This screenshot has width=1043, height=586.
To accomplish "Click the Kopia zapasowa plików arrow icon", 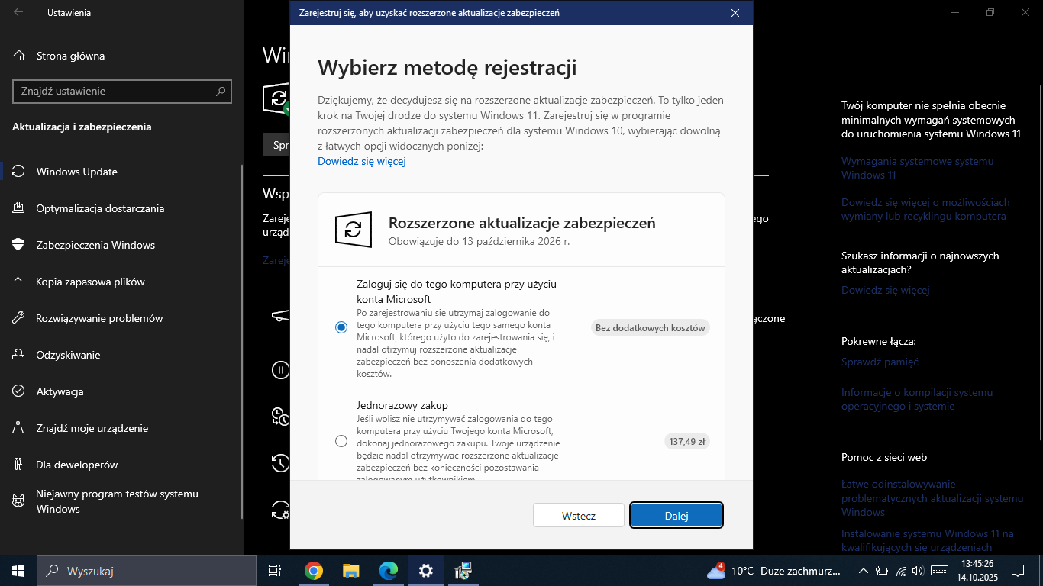I will click(x=19, y=282).
